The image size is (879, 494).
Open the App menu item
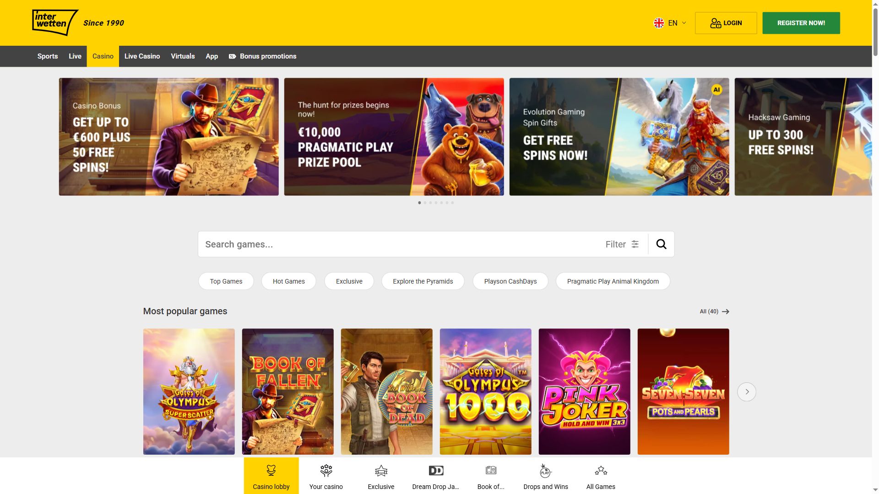pos(212,56)
